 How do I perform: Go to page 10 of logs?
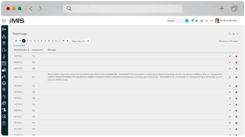tap(56, 41)
